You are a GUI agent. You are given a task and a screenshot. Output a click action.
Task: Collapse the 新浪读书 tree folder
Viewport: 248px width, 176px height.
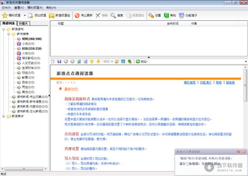[3, 29]
